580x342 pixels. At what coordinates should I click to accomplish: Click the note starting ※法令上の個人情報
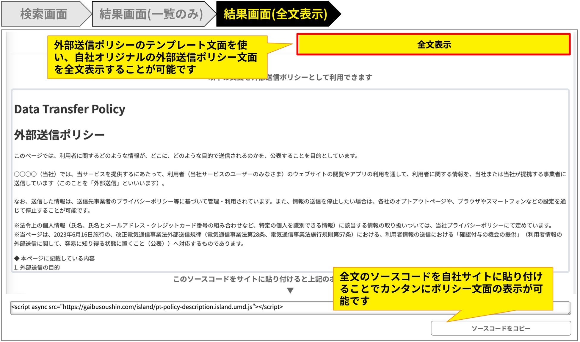[x=283, y=225]
